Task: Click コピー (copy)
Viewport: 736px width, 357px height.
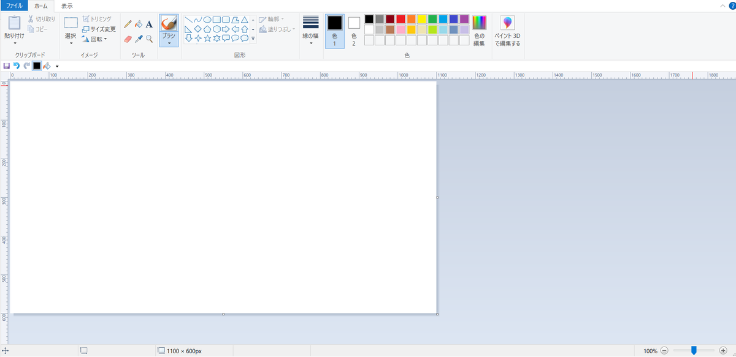Action: 38,29
